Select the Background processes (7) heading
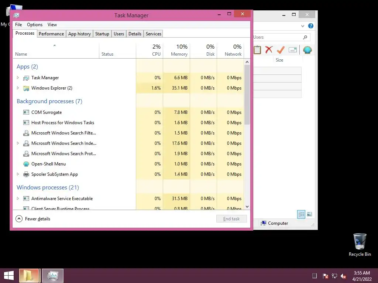This screenshot has width=378, height=283. pos(49,101)
